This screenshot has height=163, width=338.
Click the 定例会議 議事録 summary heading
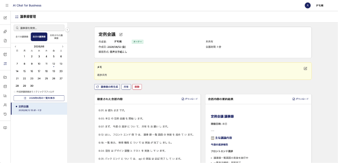tap(222, 116)
